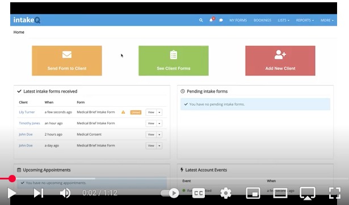Open search with the magnifier icon
Image resolution: width=349 pixels, height=205 pixels.
[201, 20]
